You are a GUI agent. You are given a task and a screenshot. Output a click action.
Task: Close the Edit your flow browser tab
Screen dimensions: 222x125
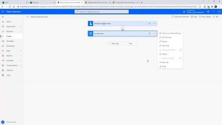[x=82, y=2]
